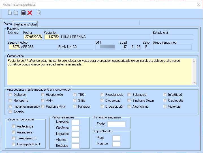Click the DNI field
203x153 pixels.
point(105,47)
